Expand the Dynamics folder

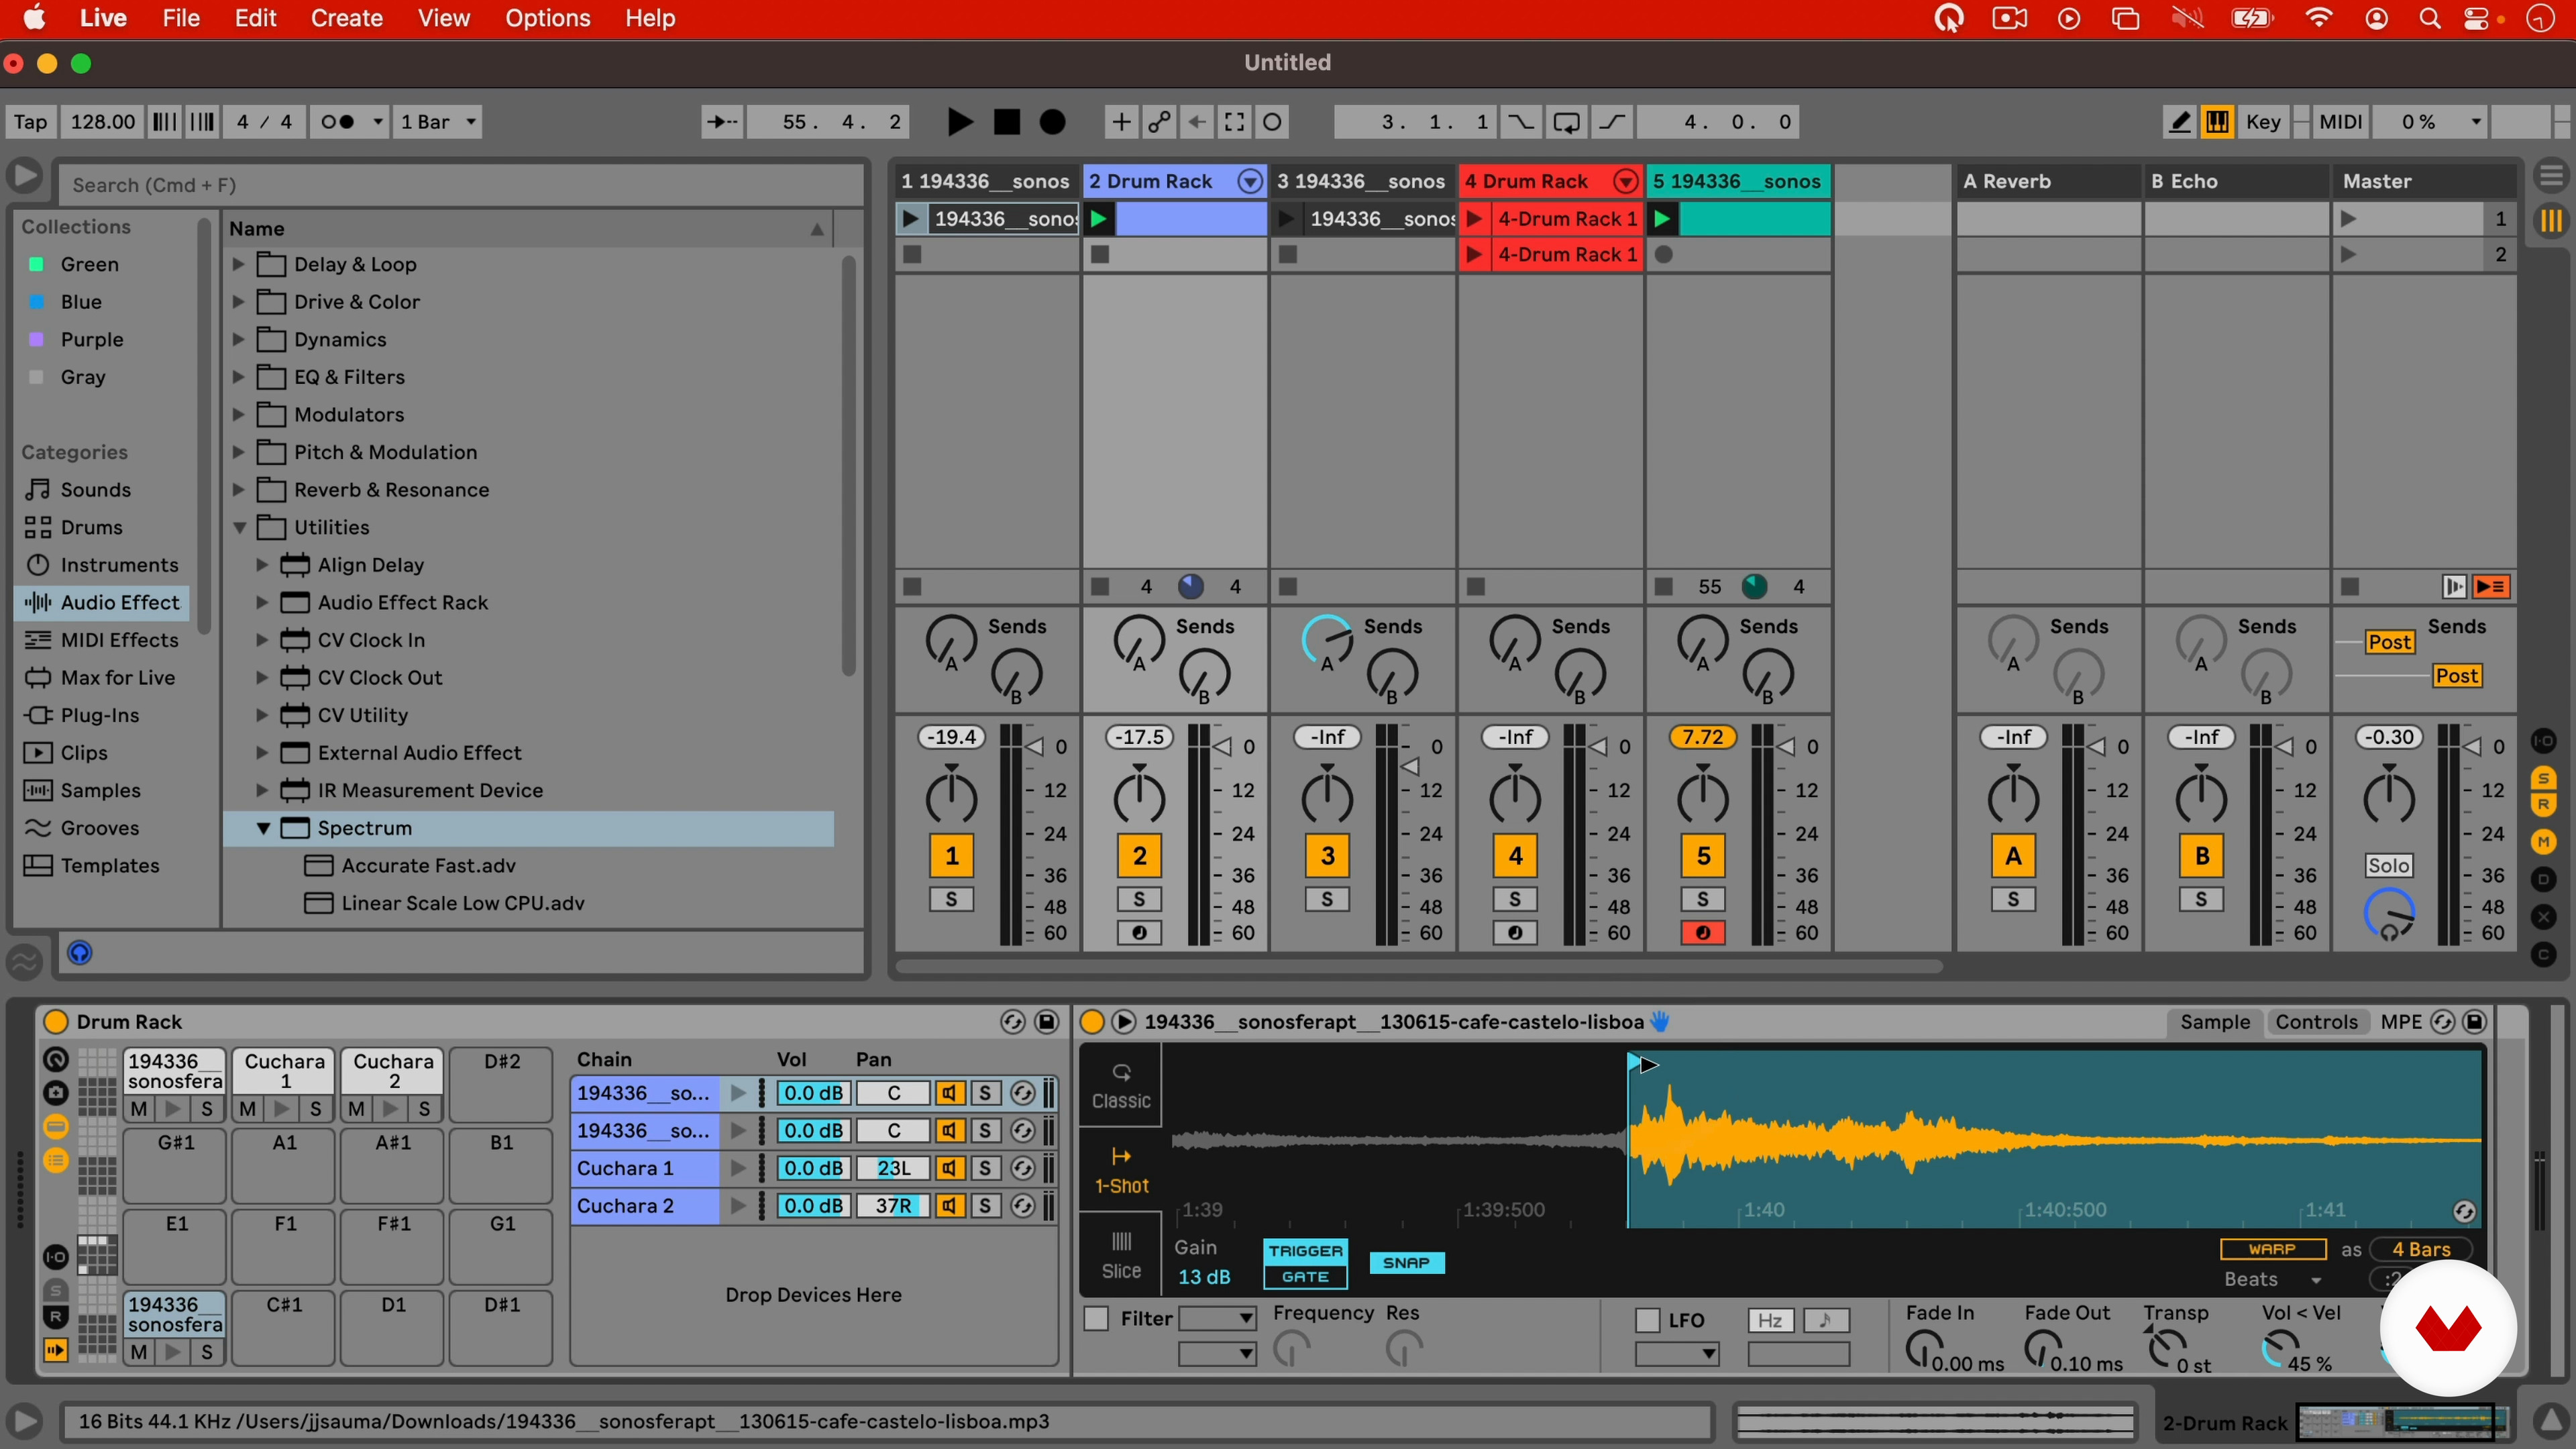click(x=238, y=339)
